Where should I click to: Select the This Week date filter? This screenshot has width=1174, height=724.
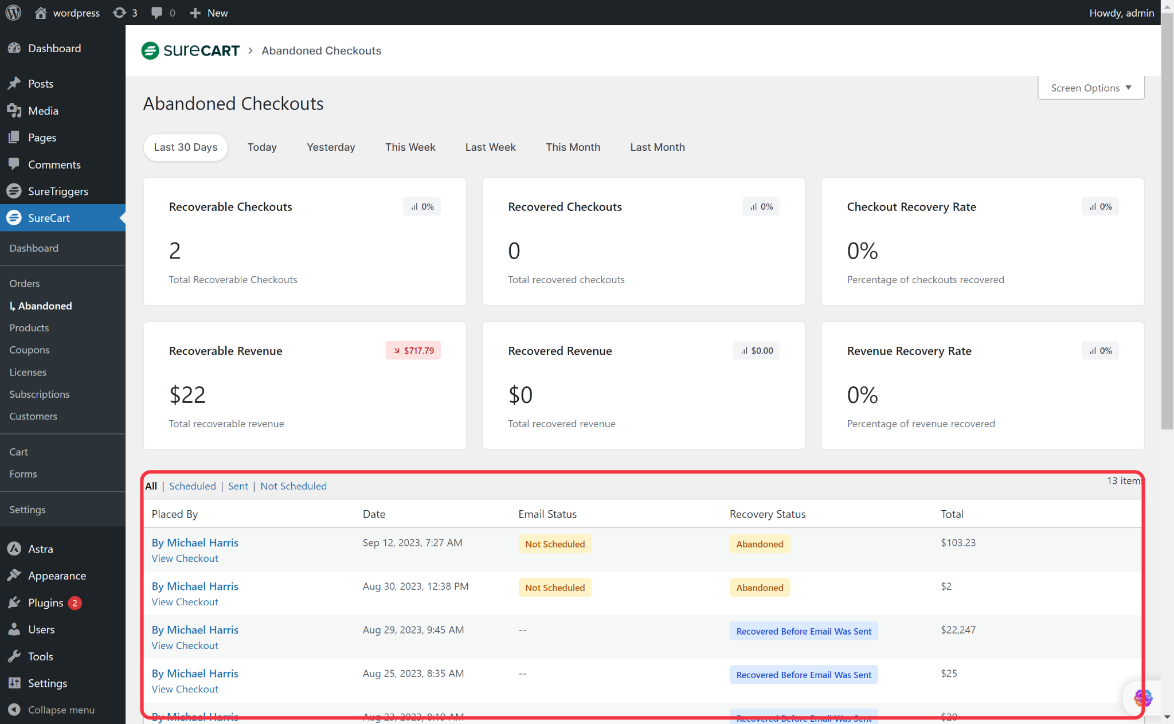[410, 147]
